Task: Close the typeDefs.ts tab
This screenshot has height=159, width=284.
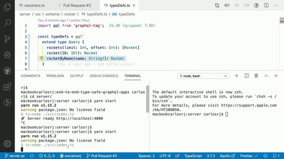Action: click(x=134, y=5)
